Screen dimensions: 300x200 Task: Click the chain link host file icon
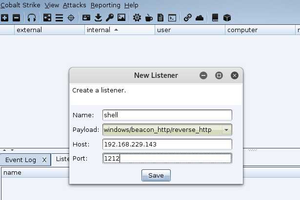188,18
